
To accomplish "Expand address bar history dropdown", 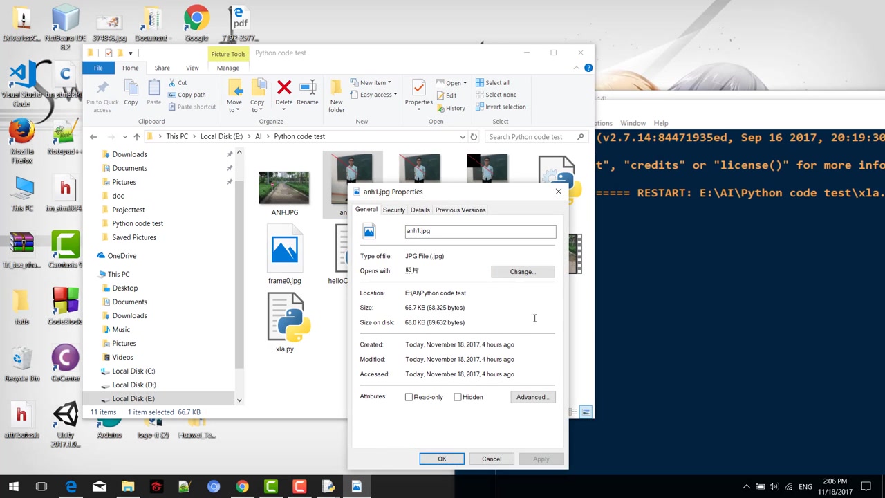I will (463, 137).
